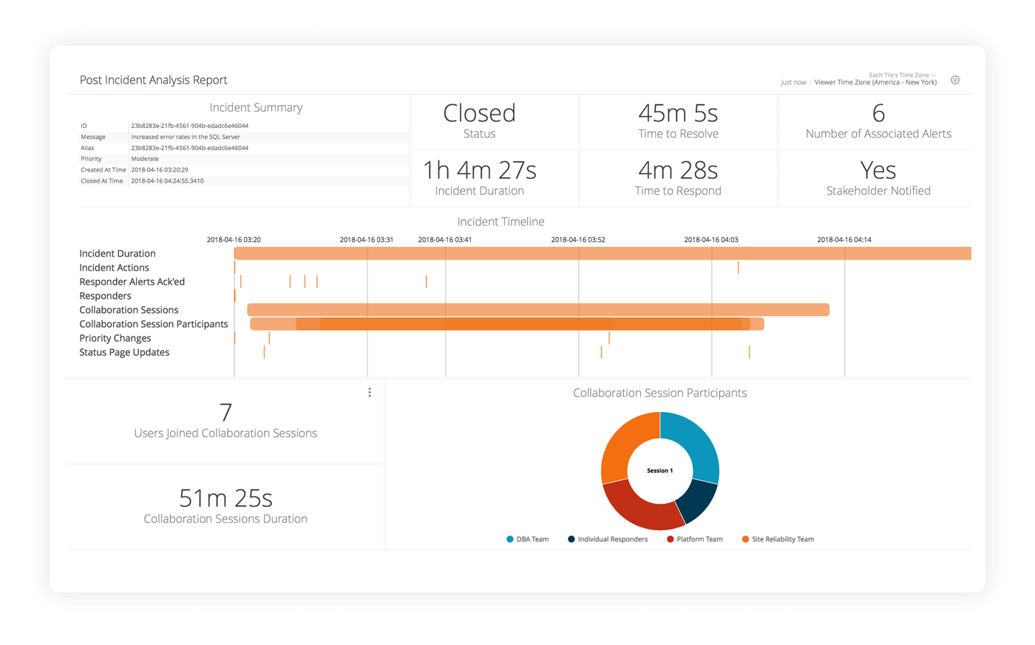Screen dimensions: 1035x645
Task: Toggle DBA Team legend entry
Action: click(528, 539)
